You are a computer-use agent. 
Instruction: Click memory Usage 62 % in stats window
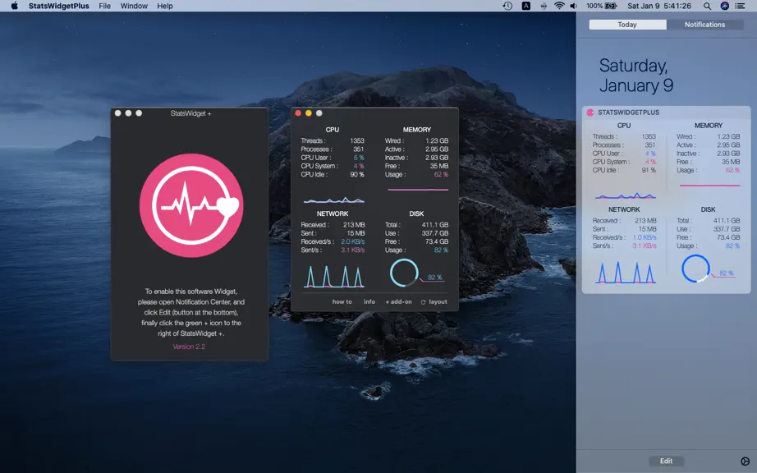click(441, 175)
